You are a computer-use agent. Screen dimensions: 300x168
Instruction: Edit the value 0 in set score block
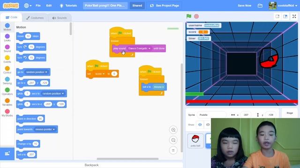click(114, 74)
